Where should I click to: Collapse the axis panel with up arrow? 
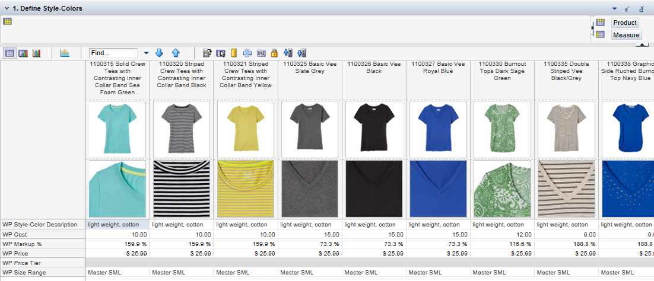coord(643,44)
